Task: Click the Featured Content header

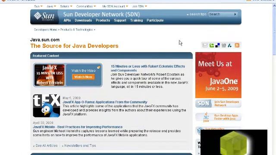Action: (111, 56)
